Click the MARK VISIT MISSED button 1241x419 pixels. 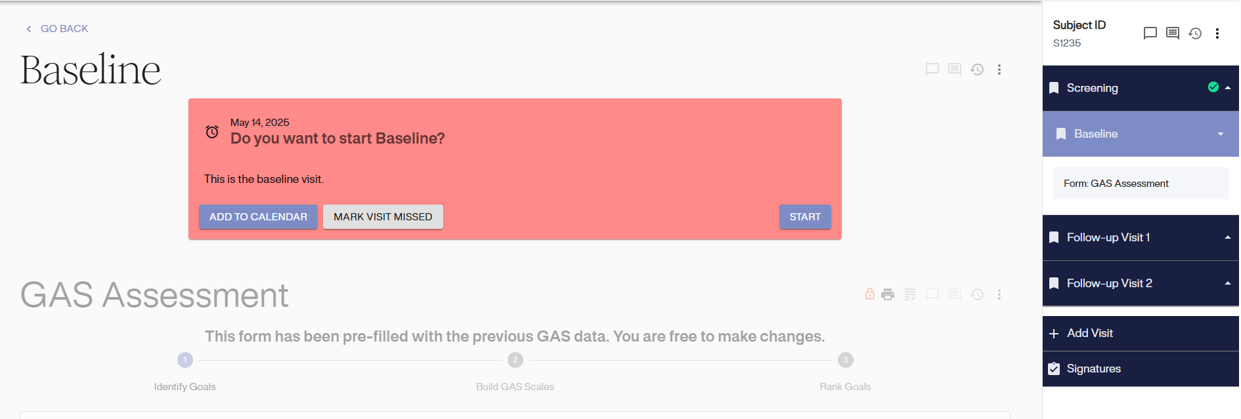(383, 217)
